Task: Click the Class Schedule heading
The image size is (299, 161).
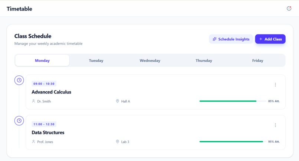Action: (x=33, y=36)
